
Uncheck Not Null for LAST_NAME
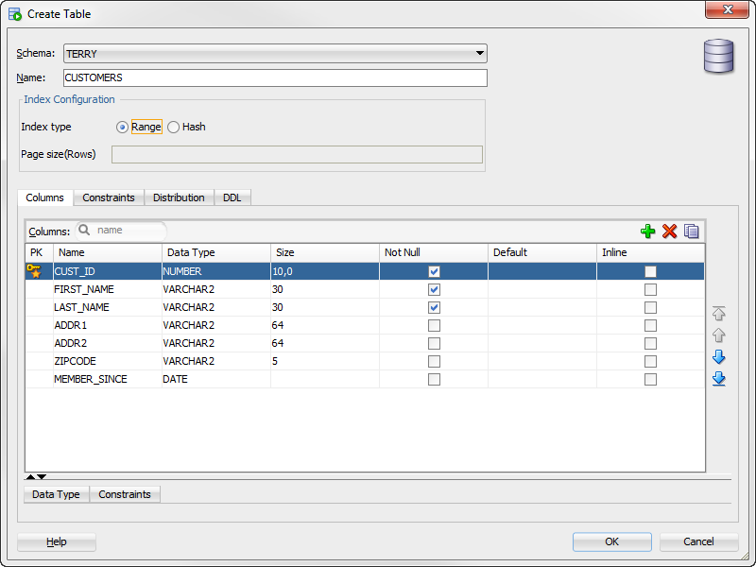[x=434, y=307]
